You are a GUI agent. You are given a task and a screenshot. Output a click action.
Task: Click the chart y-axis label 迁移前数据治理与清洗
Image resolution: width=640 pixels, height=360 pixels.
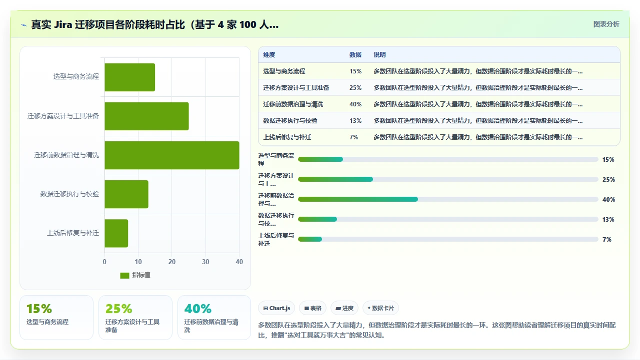pos(66,155)
